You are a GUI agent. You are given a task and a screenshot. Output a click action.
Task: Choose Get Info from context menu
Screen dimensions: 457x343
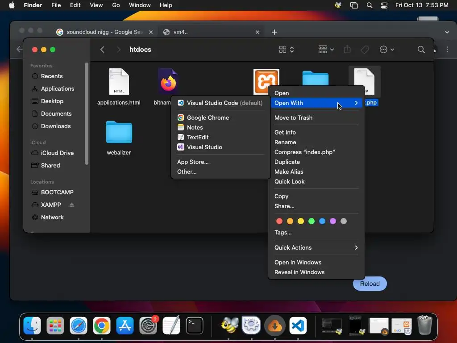click(x=316, y=132)
